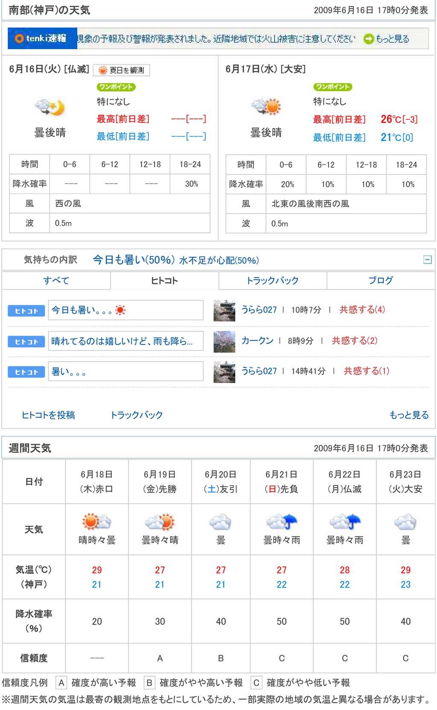Viewport: 437px width, 710px height.
Task: Click the 今日も暑い comment text box
Action: (x=125, y=310)
